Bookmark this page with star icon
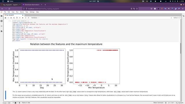This screenshot has height=104, width=185. (x=137, y=9)
